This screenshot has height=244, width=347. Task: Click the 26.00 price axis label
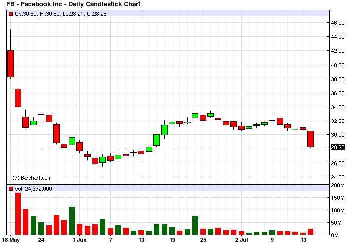pos(338,163)
